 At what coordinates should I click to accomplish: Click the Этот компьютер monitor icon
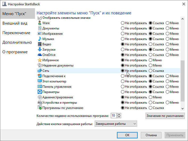40,81
